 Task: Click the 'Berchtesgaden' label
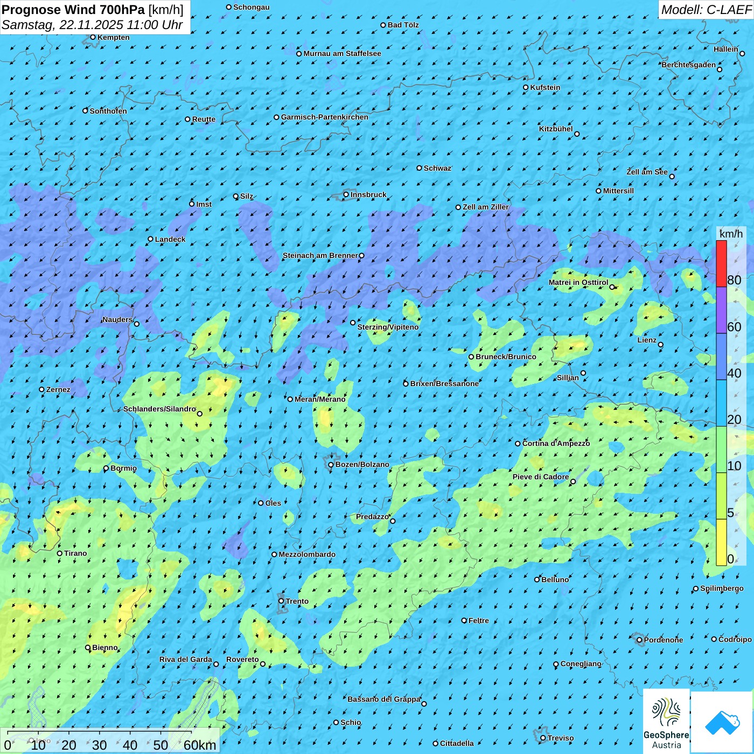(689, 65)
